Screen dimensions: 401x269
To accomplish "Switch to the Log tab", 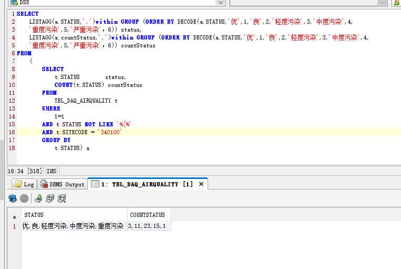I will (24, 184).
